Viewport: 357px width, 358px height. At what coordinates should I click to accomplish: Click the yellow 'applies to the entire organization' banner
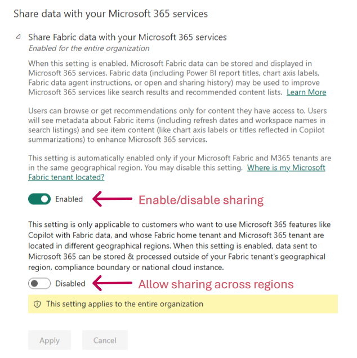182,304
